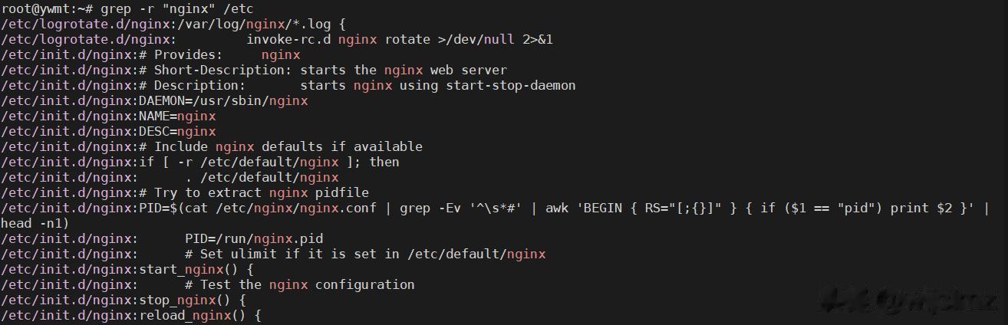Click the 'if [ -r /etc/default/nginx ]' line

tap(268, 162)
